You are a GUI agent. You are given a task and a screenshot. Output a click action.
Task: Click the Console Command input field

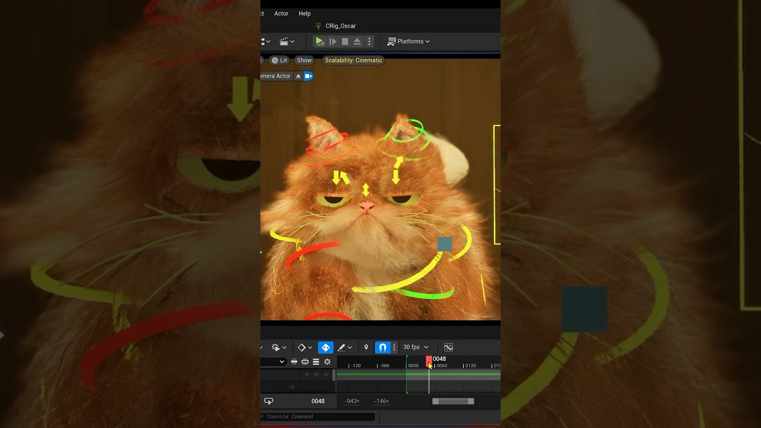318,417
